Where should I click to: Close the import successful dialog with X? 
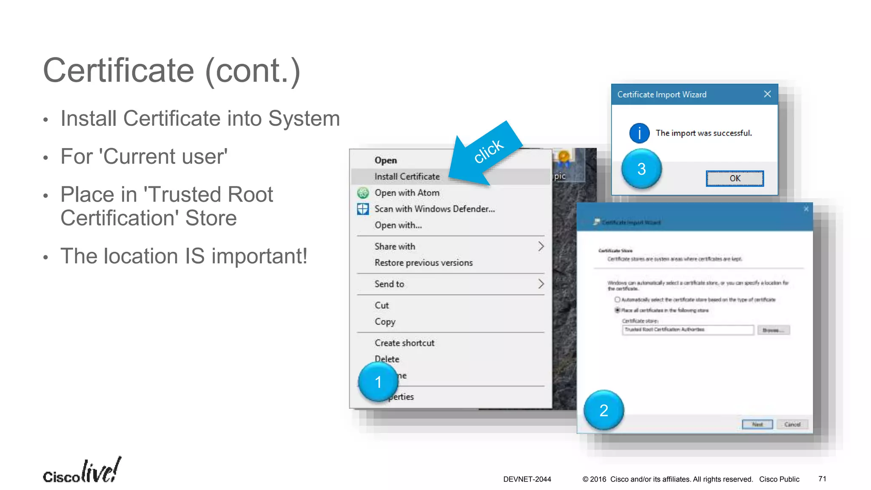pos(767,94)
